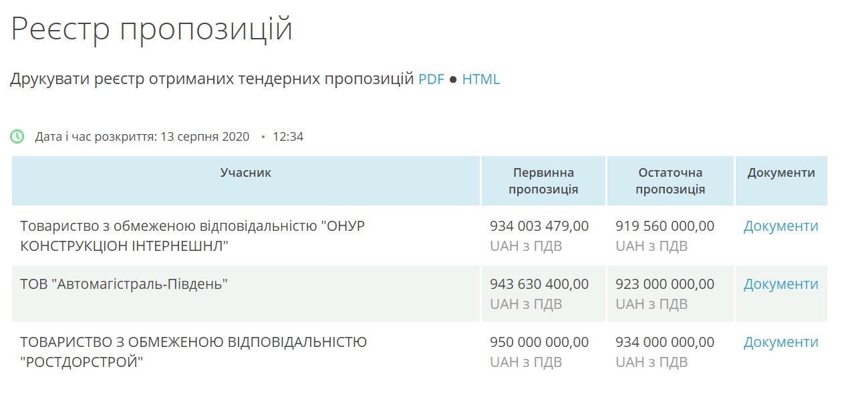
Task: Click the initial bid 950 000 000,00
Action: [539, 342]
